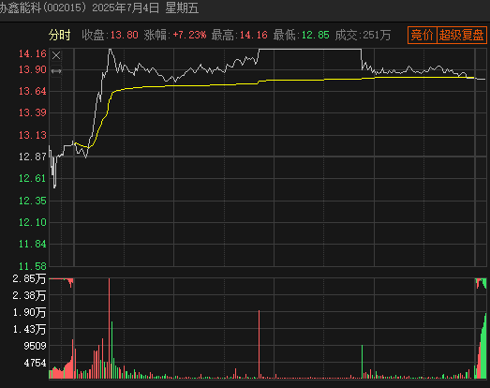Click the 涨幅:+7.23% change readout
The height and width of the screenshot is (388, 490).
point(175,35)
